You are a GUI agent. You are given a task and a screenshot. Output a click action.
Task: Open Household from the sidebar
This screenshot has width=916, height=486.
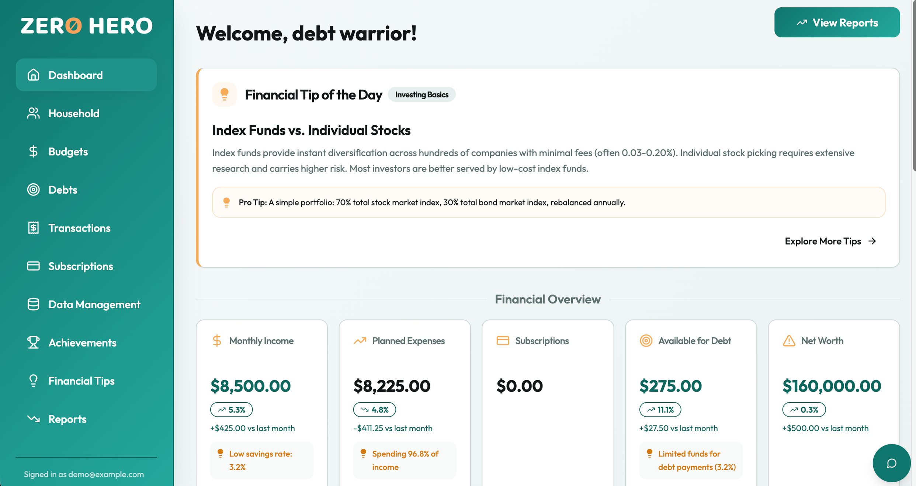point(74,113)
